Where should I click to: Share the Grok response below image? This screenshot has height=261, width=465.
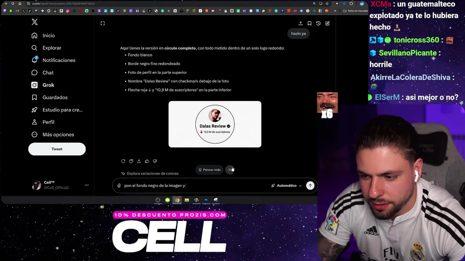coord(139,161)
